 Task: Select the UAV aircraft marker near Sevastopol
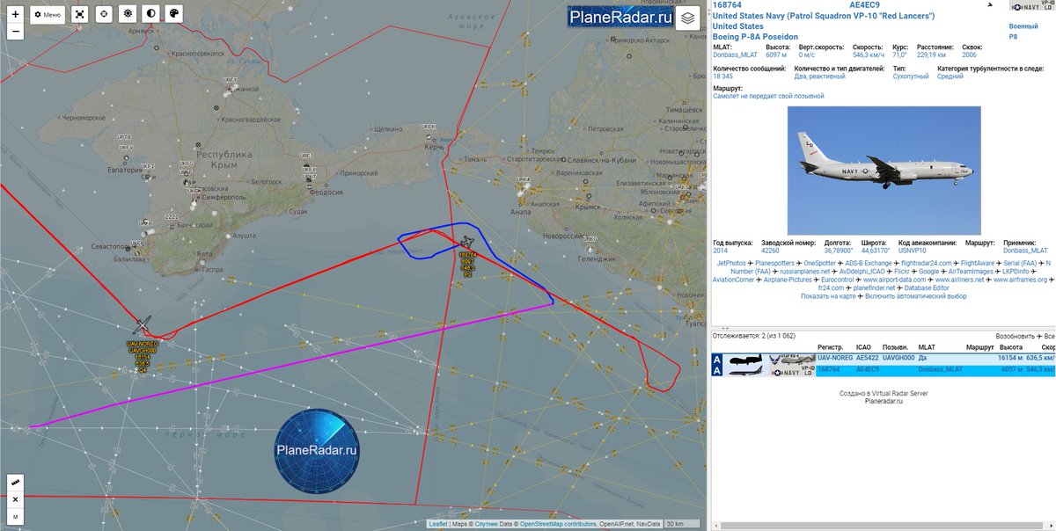point(143,326)
